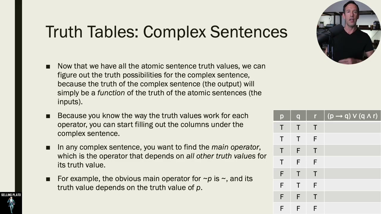The width and height of the screenshot is (381, 214).
Task: Click the '(p → q) ∨ (q ∧ r)' header
Action: (x=352, y=116)
